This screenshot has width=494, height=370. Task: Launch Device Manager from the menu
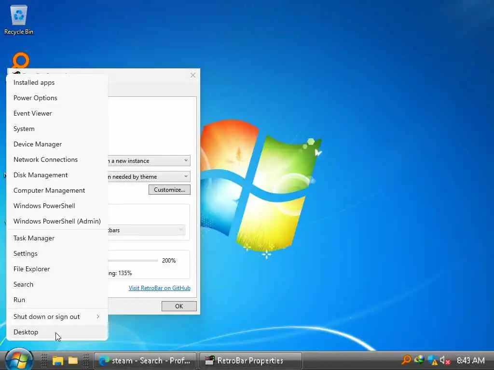click(x=57, y=144)
